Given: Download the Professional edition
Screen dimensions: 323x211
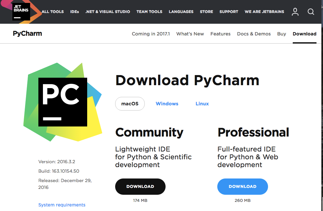Looking at the screenshot, I should (242, 187).
